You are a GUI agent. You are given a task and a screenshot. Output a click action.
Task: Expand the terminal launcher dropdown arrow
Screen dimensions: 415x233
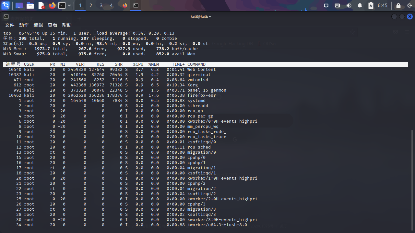tap(69, 6)
